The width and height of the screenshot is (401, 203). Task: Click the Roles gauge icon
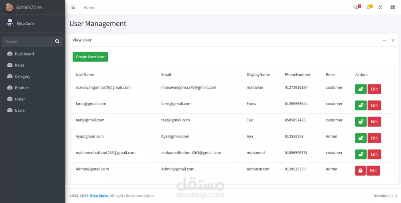[x=10, y=65]
